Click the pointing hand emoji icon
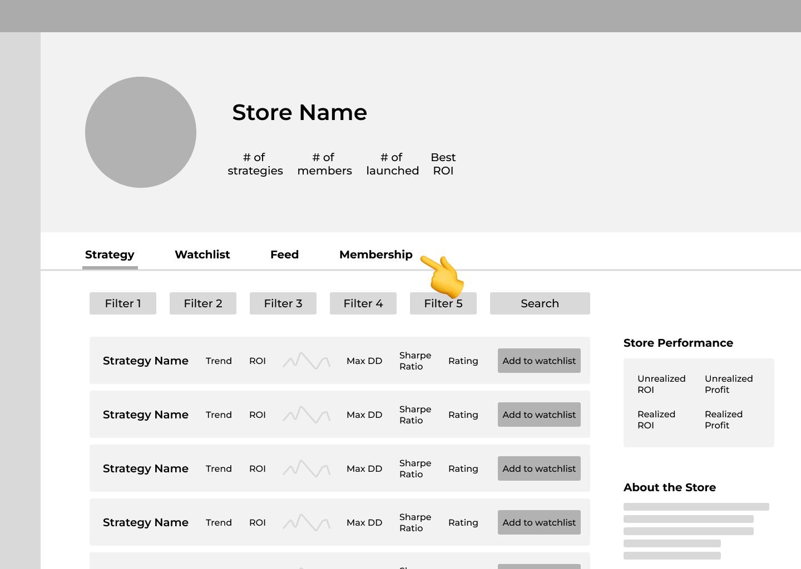 click(444, 276)
